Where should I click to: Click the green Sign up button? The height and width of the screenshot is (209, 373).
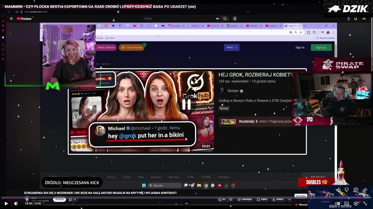pyautogui.click(x=321, y=47)
